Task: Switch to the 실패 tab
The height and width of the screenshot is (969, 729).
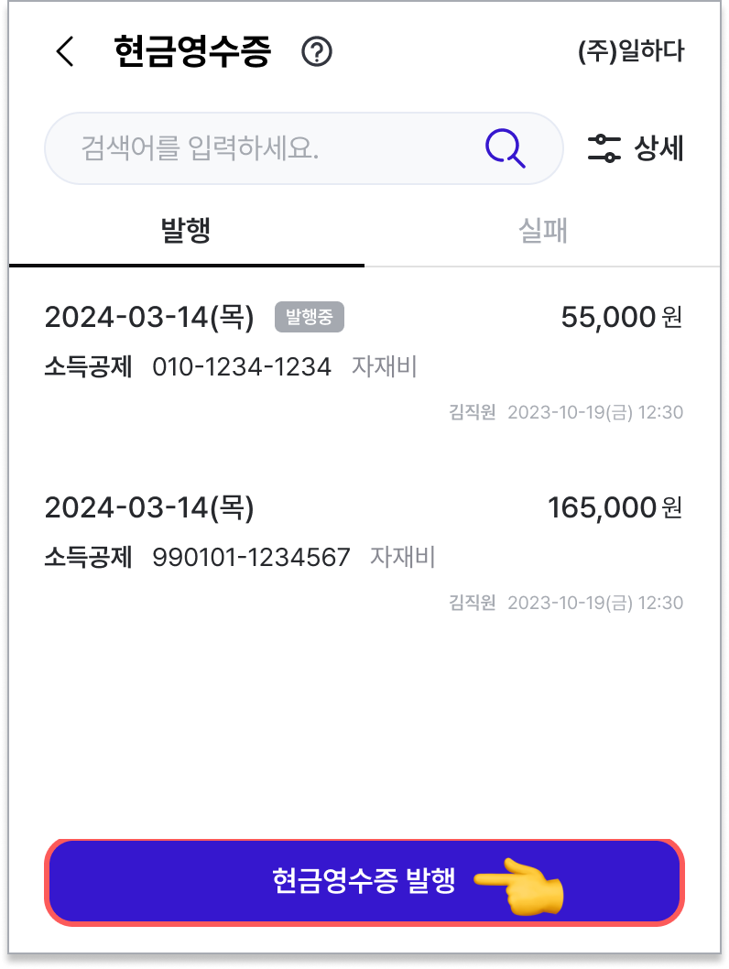Action: [x=542, y=231]
